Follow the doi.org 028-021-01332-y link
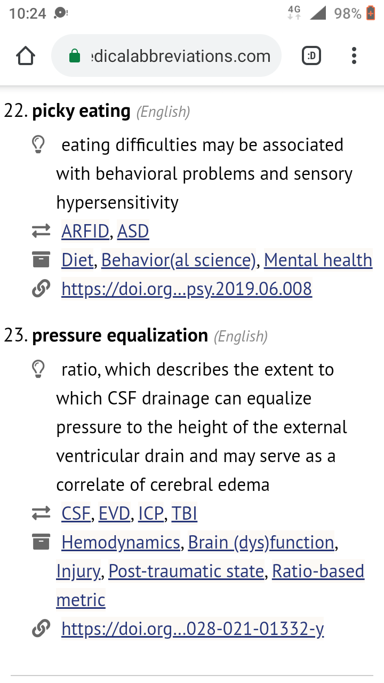Viewport: 384px width, 683px height. point(193,630)
